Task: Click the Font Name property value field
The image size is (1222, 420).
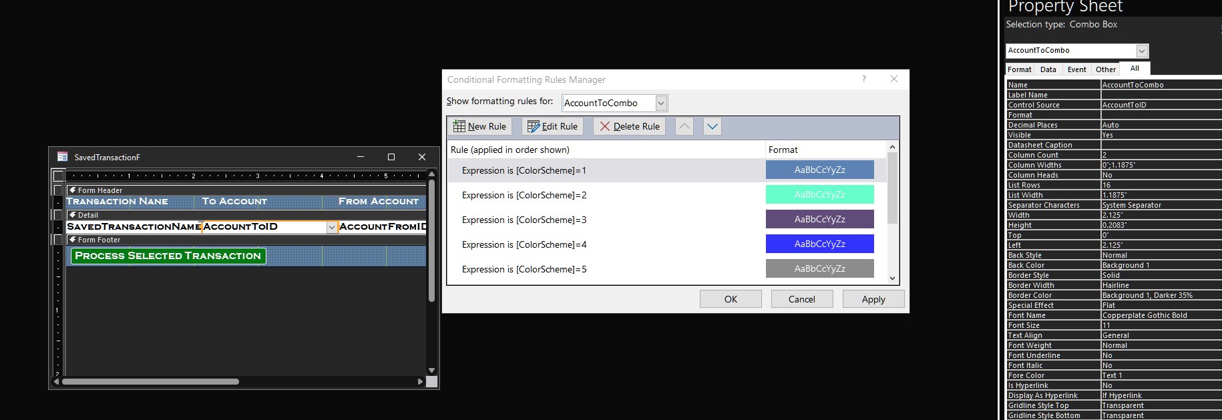Action: point(1161,315)
